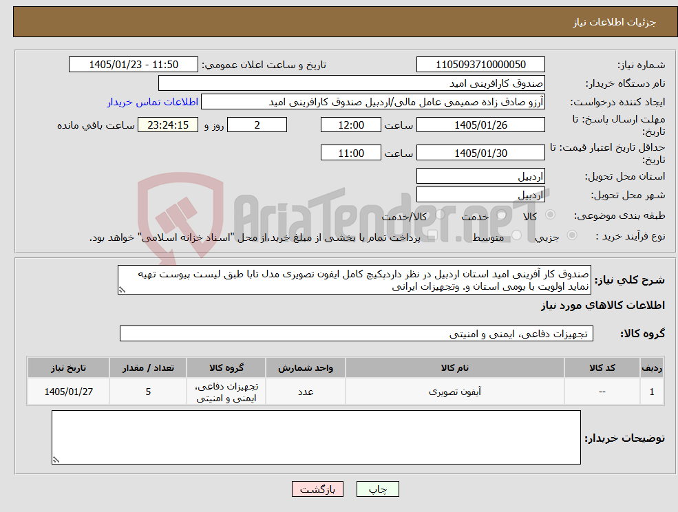Click the آیفون تصویری item name cell
This screenshot has width=678, height=512.
[x=454, y=392]
